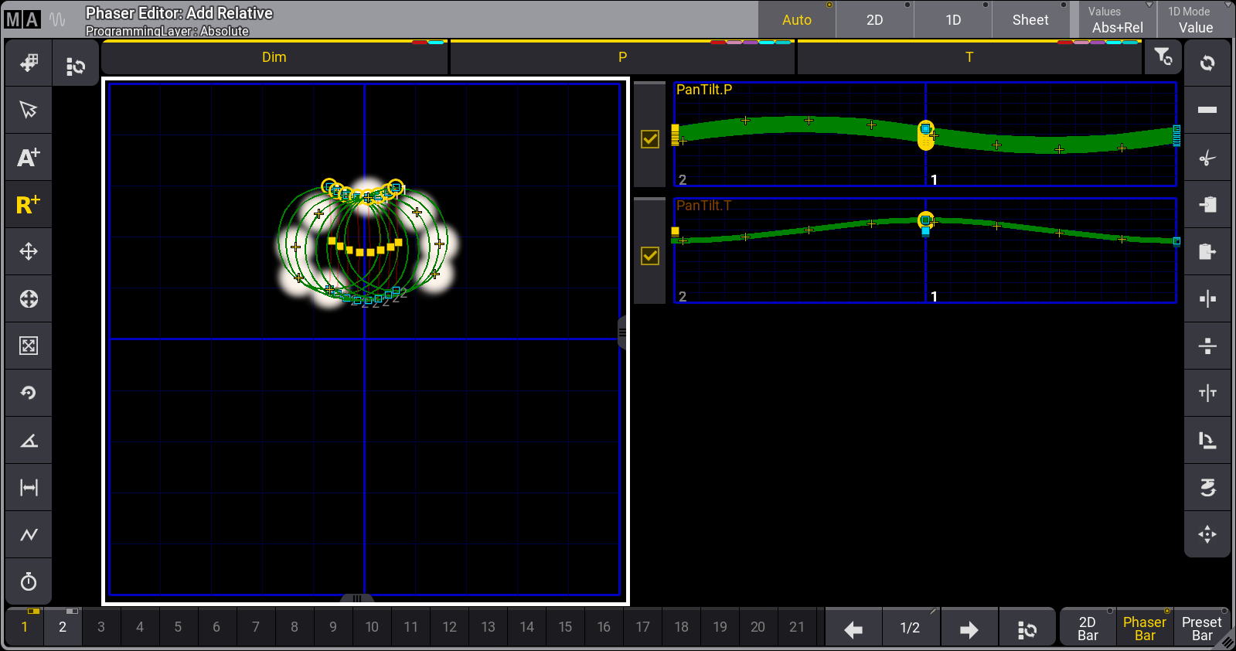Screen dimensions: 1236x651
Task: Choose the rotate tool in left toolbar
Action: pyautogui.click(x=29, y=393)
